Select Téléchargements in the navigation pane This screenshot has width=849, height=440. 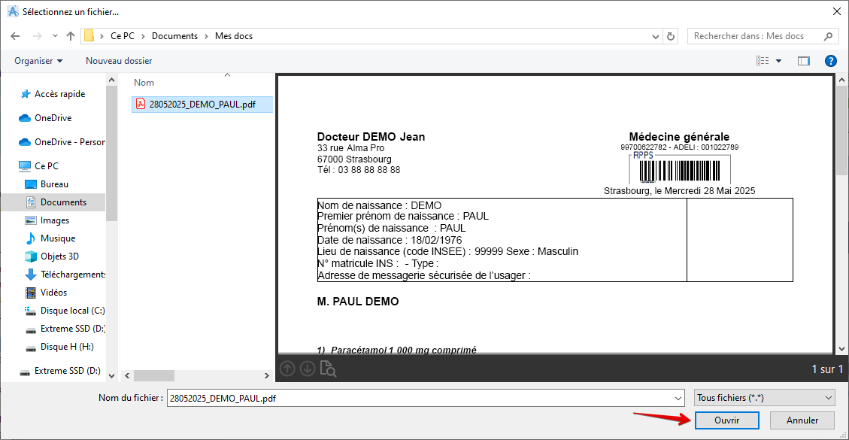pos(73,275)
